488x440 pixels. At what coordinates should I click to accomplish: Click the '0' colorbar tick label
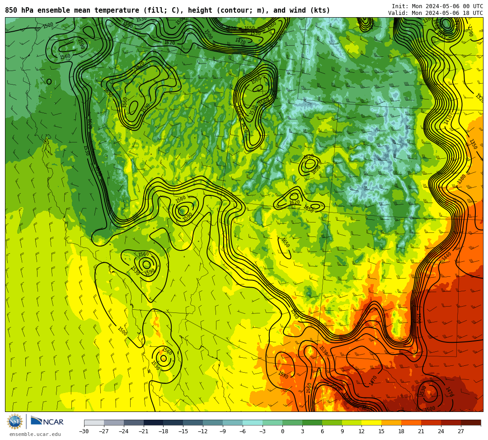point(282,431)
